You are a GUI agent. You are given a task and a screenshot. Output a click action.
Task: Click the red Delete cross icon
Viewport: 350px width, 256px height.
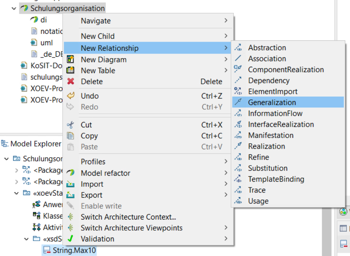pyautogui.click(x=71, y=81)
